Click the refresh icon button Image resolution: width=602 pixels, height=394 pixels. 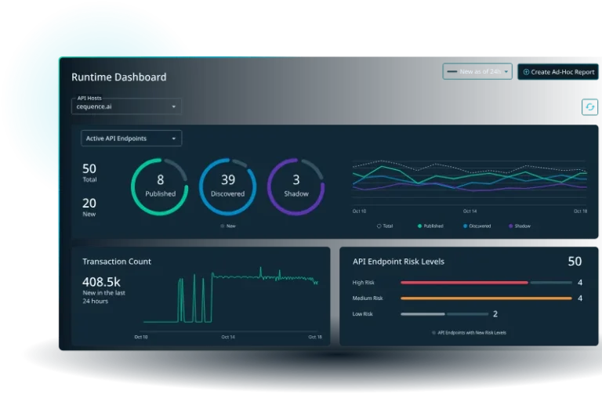coord(589,107)
